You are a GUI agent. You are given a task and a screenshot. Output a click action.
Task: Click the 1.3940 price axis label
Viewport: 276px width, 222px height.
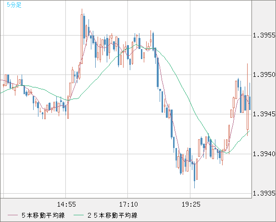tap(264, 154)
